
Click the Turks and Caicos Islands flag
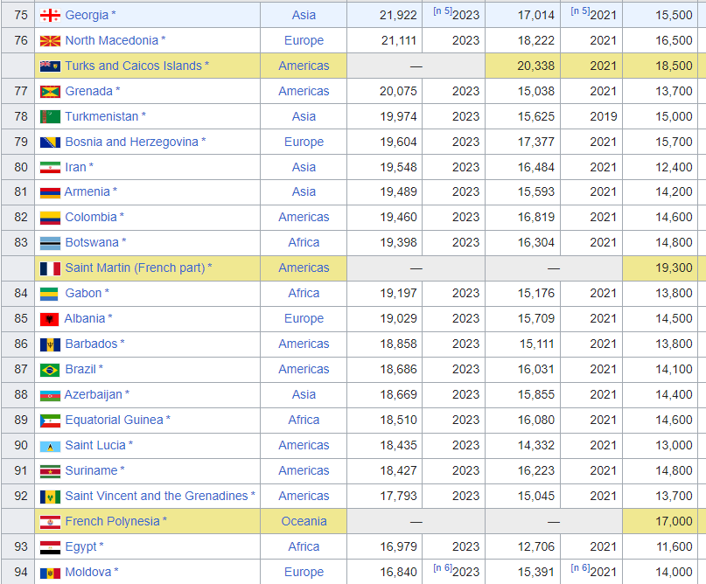(x=50, y=66)
